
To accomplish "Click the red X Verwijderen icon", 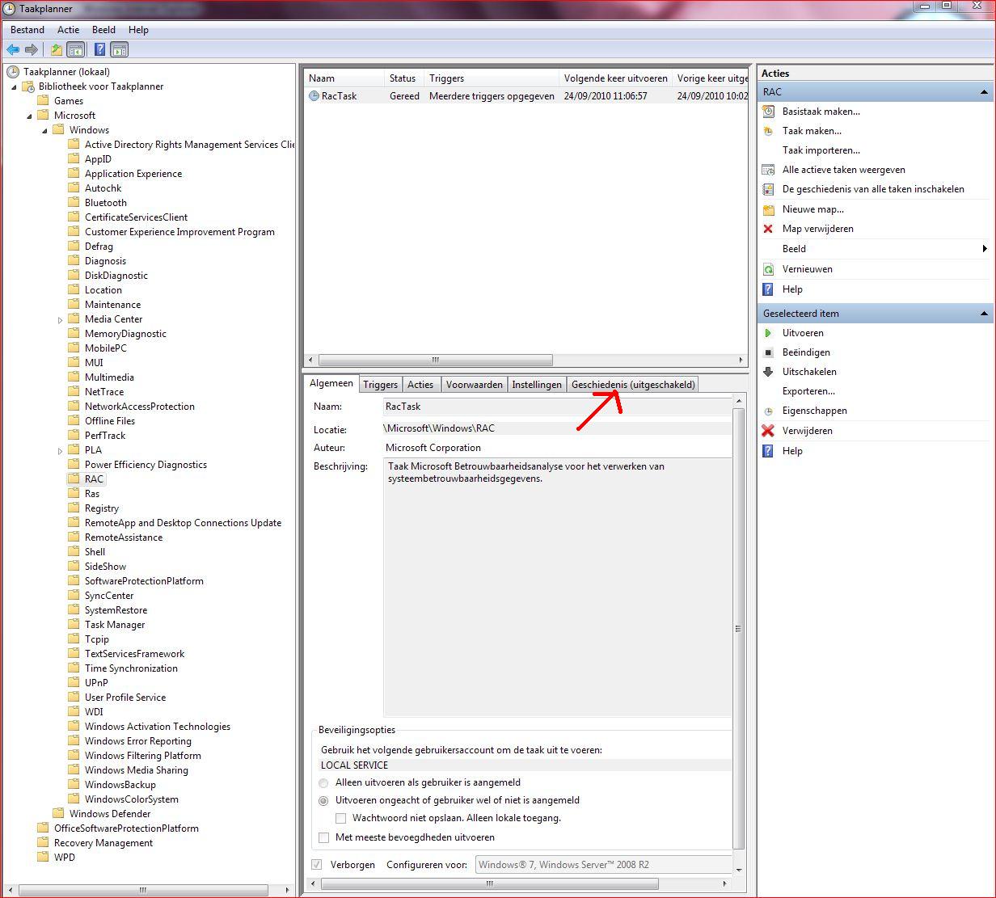I will coord(769,431).
